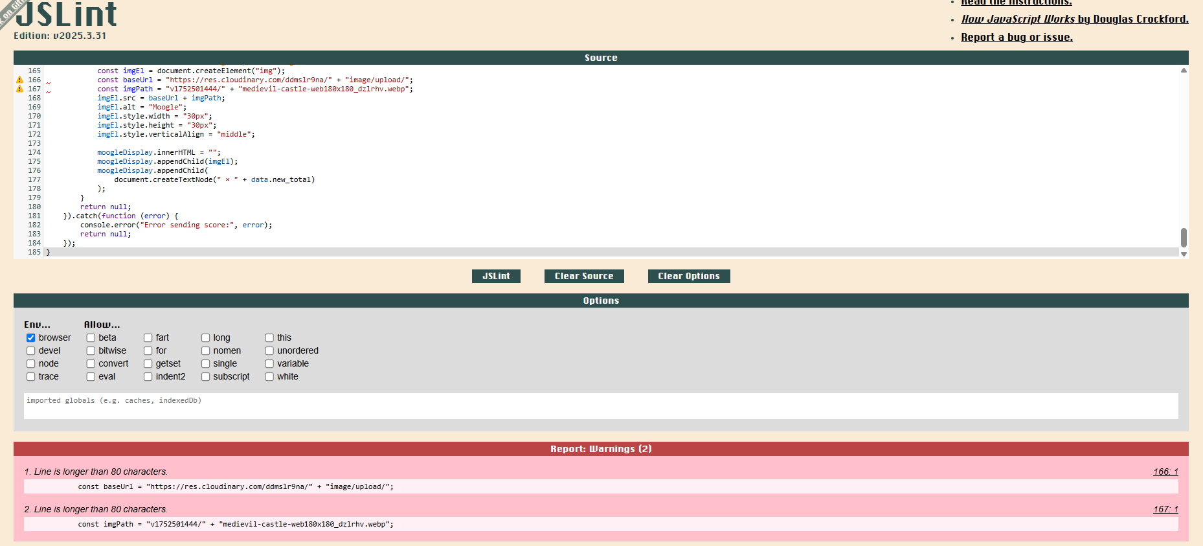Click line 177 createTextNode code
The width and height of the screenshot is (1203, 546).
click(x=214, y=179)
